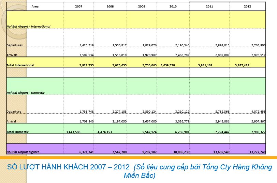The height and width of the screenshot is (183, 277).
Task: Select the 'Area' column header
Action: pyautogui.click(x=35, y=6)
